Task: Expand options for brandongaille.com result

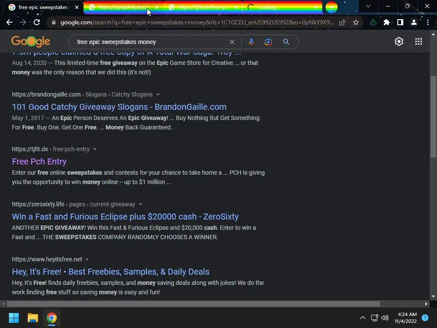Action: tap(158, 94)
